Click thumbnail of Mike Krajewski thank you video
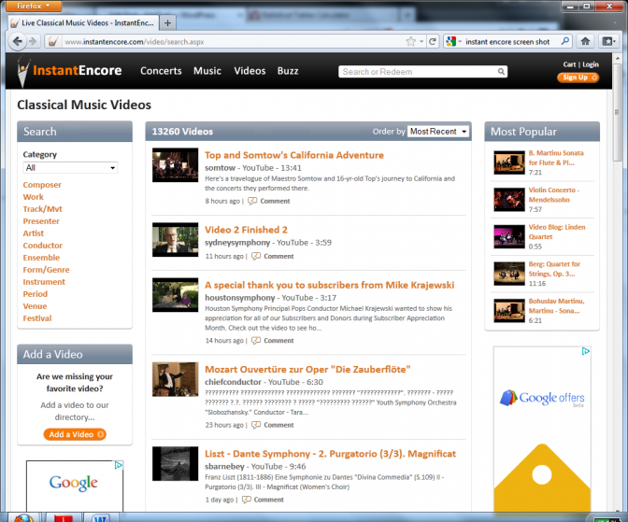The image size is (628, 522). tap(175, 295)
